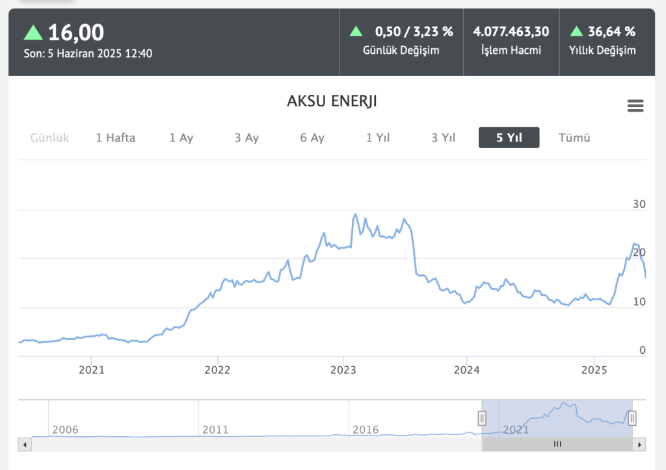This screenshot has height=470, width=666.
Task: Display the Tümü full history range
Action: (574, 138)
